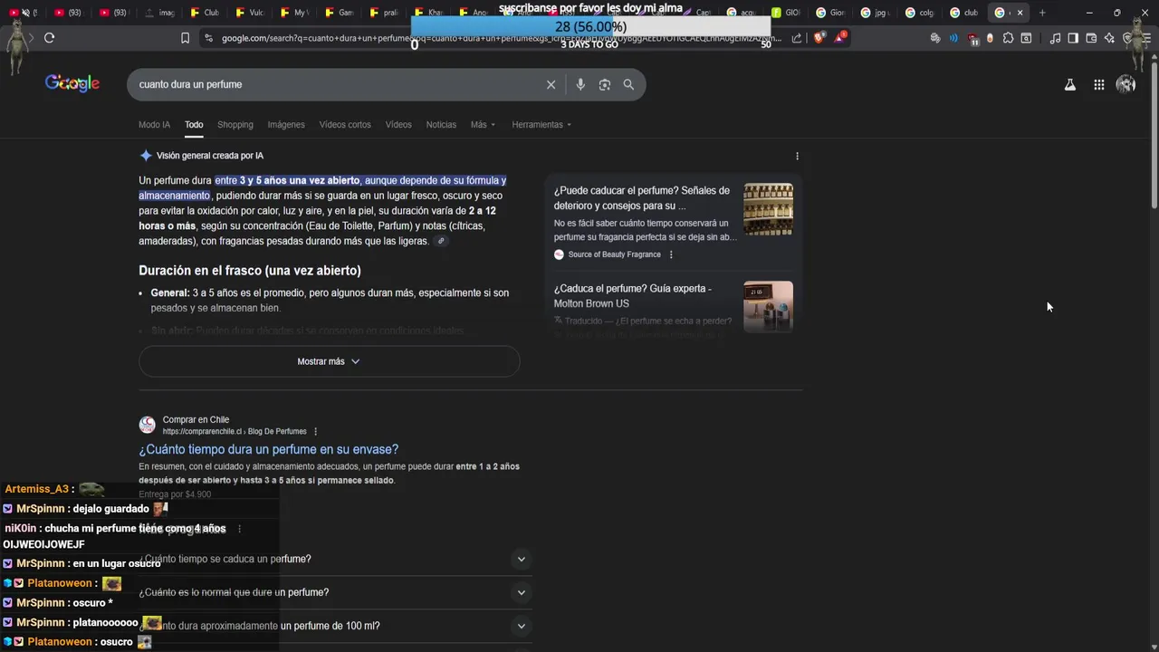Expand AI overview with Mostrar más
Screen dimensions: 1159x652
(x=329, y=361)
